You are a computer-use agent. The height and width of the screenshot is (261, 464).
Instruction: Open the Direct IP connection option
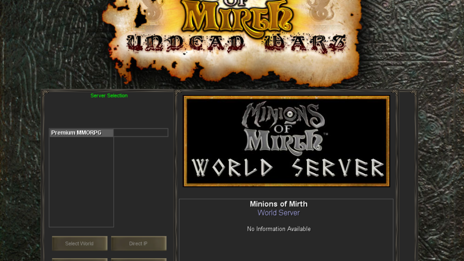[x=138, y=243]
